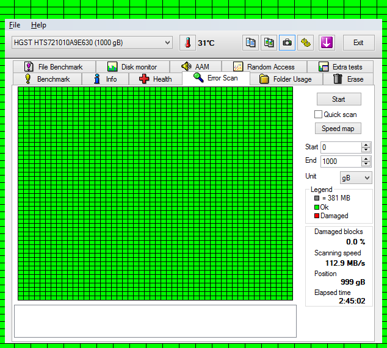Expand the Unit gB dropdown
This screenshot has height=348, width=387.
pos(356,178)
